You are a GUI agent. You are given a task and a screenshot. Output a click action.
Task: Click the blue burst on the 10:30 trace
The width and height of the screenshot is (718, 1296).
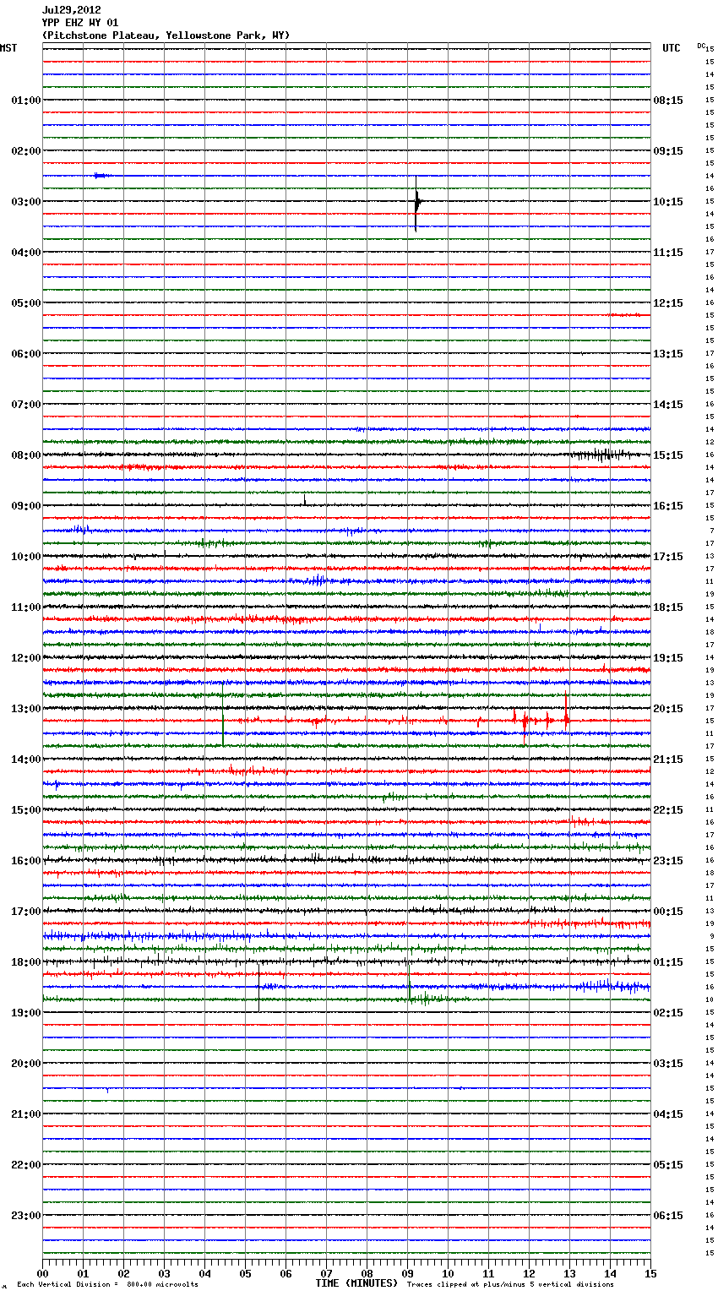318,580
